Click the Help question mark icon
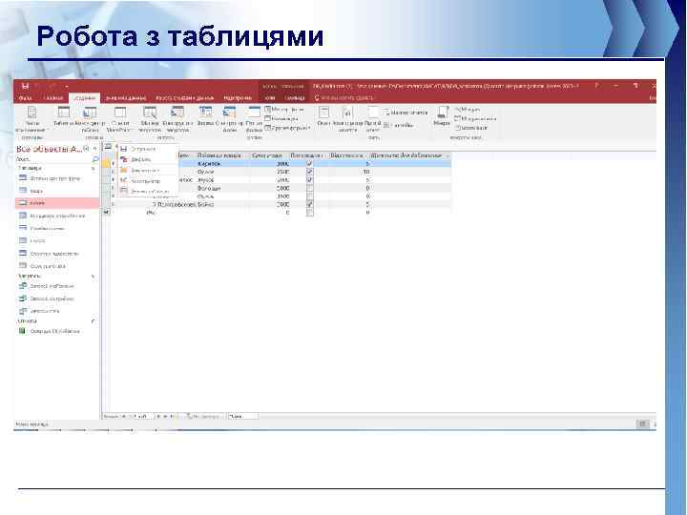This screenshot has width=687, height=515. pos(596,86)
